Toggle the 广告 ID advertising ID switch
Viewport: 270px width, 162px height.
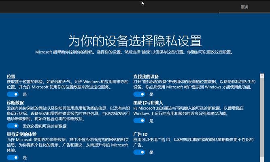tap(139, 152)
